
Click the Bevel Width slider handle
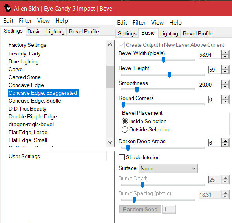[164, 60]
